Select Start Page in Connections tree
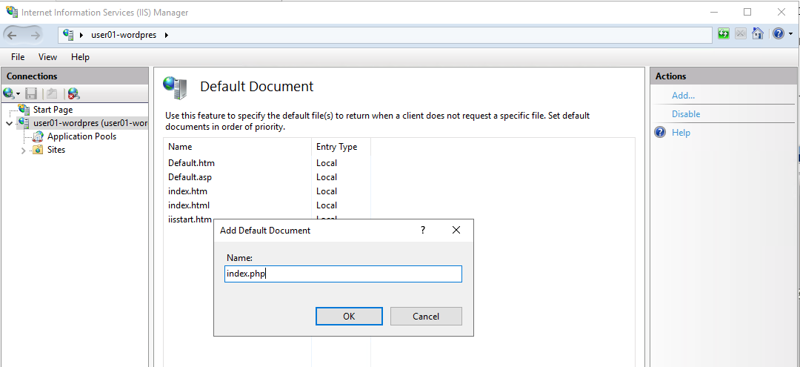The width and height of the screenshot is (800, 367). tap(53, 109)
